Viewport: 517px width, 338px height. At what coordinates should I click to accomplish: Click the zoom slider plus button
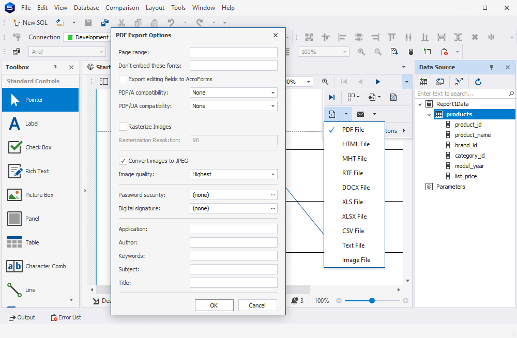[405, 300]
